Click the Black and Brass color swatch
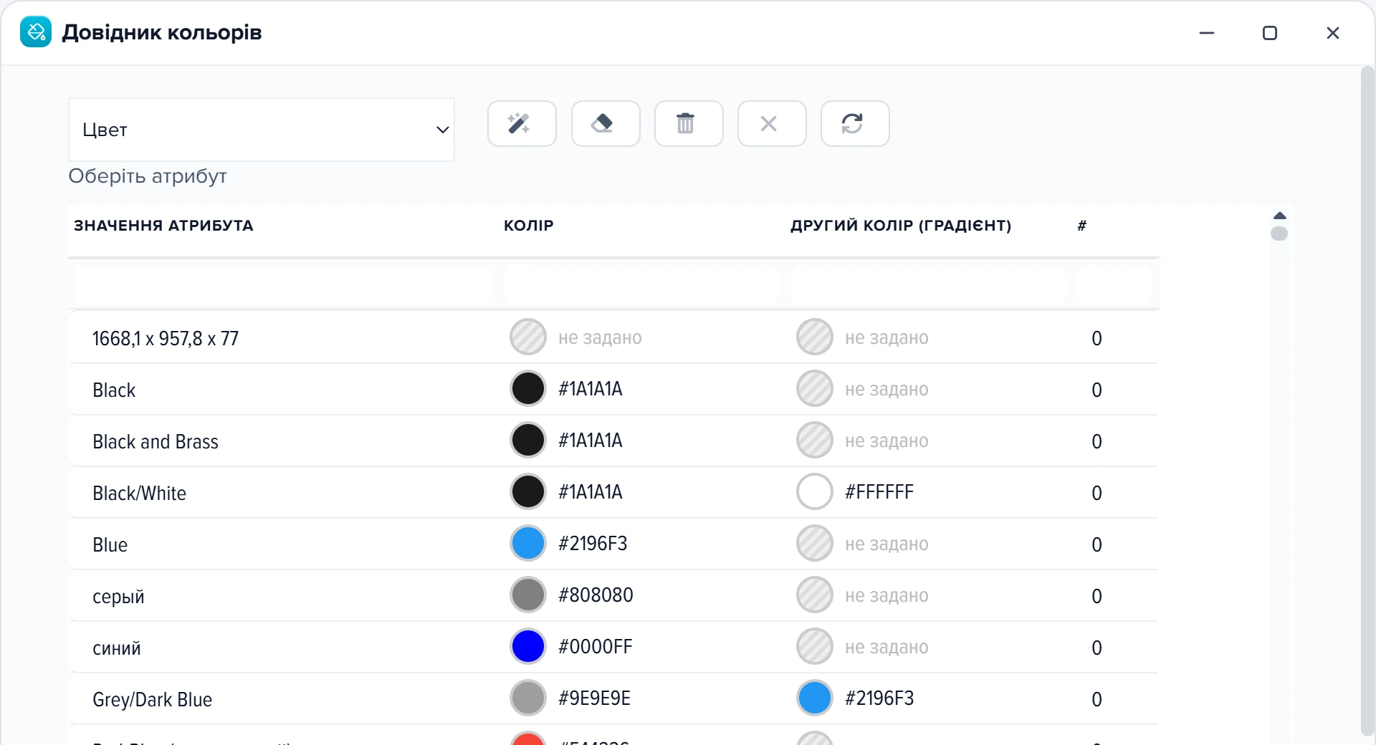The image size is (1376, 745). pyautogui.click(x=528, y=441)
